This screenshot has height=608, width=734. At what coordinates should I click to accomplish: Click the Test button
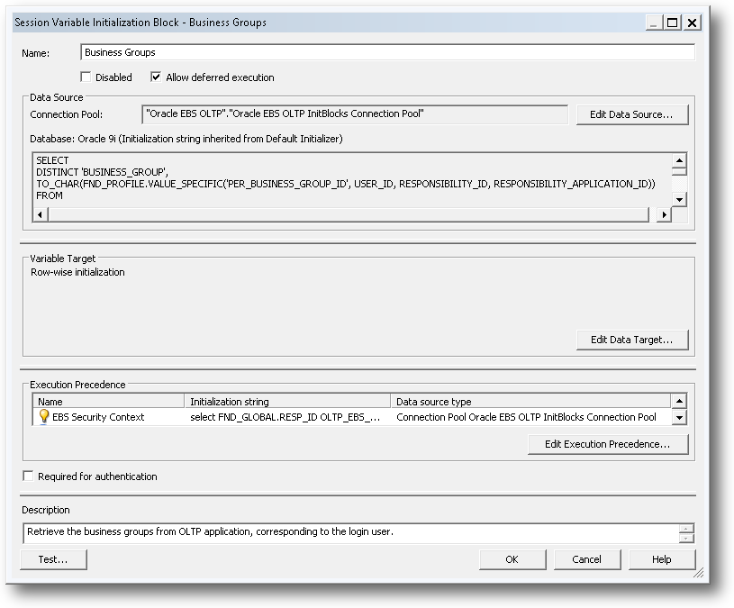53,559
